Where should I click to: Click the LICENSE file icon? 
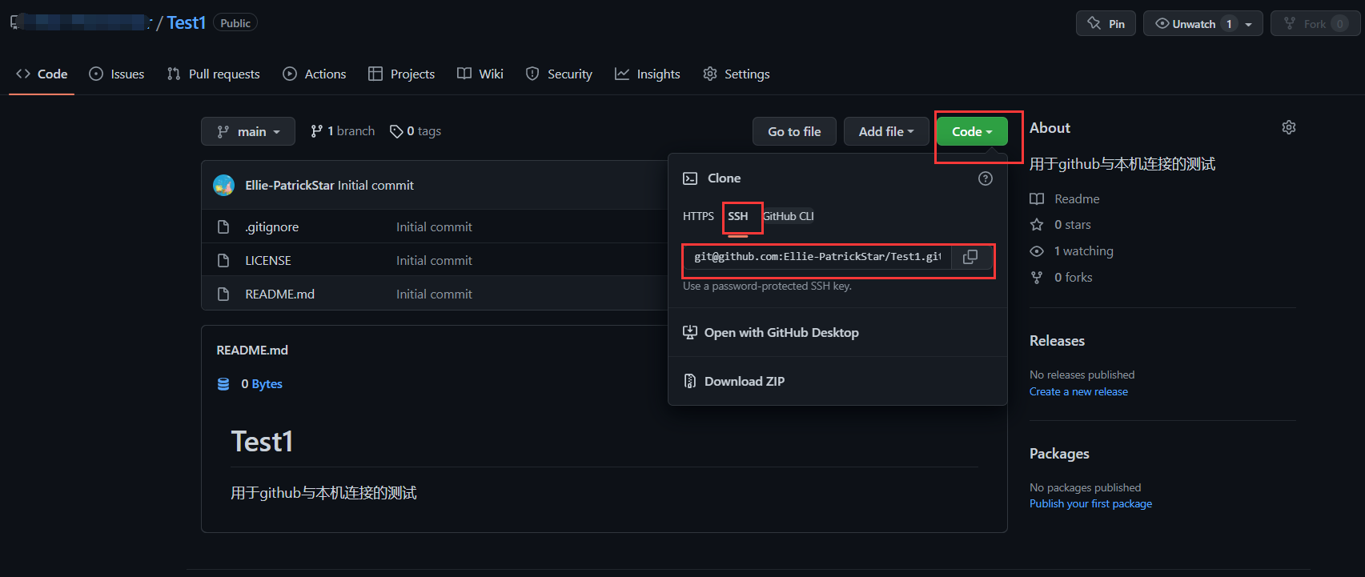pyautogui.click(x=223, y=261)
